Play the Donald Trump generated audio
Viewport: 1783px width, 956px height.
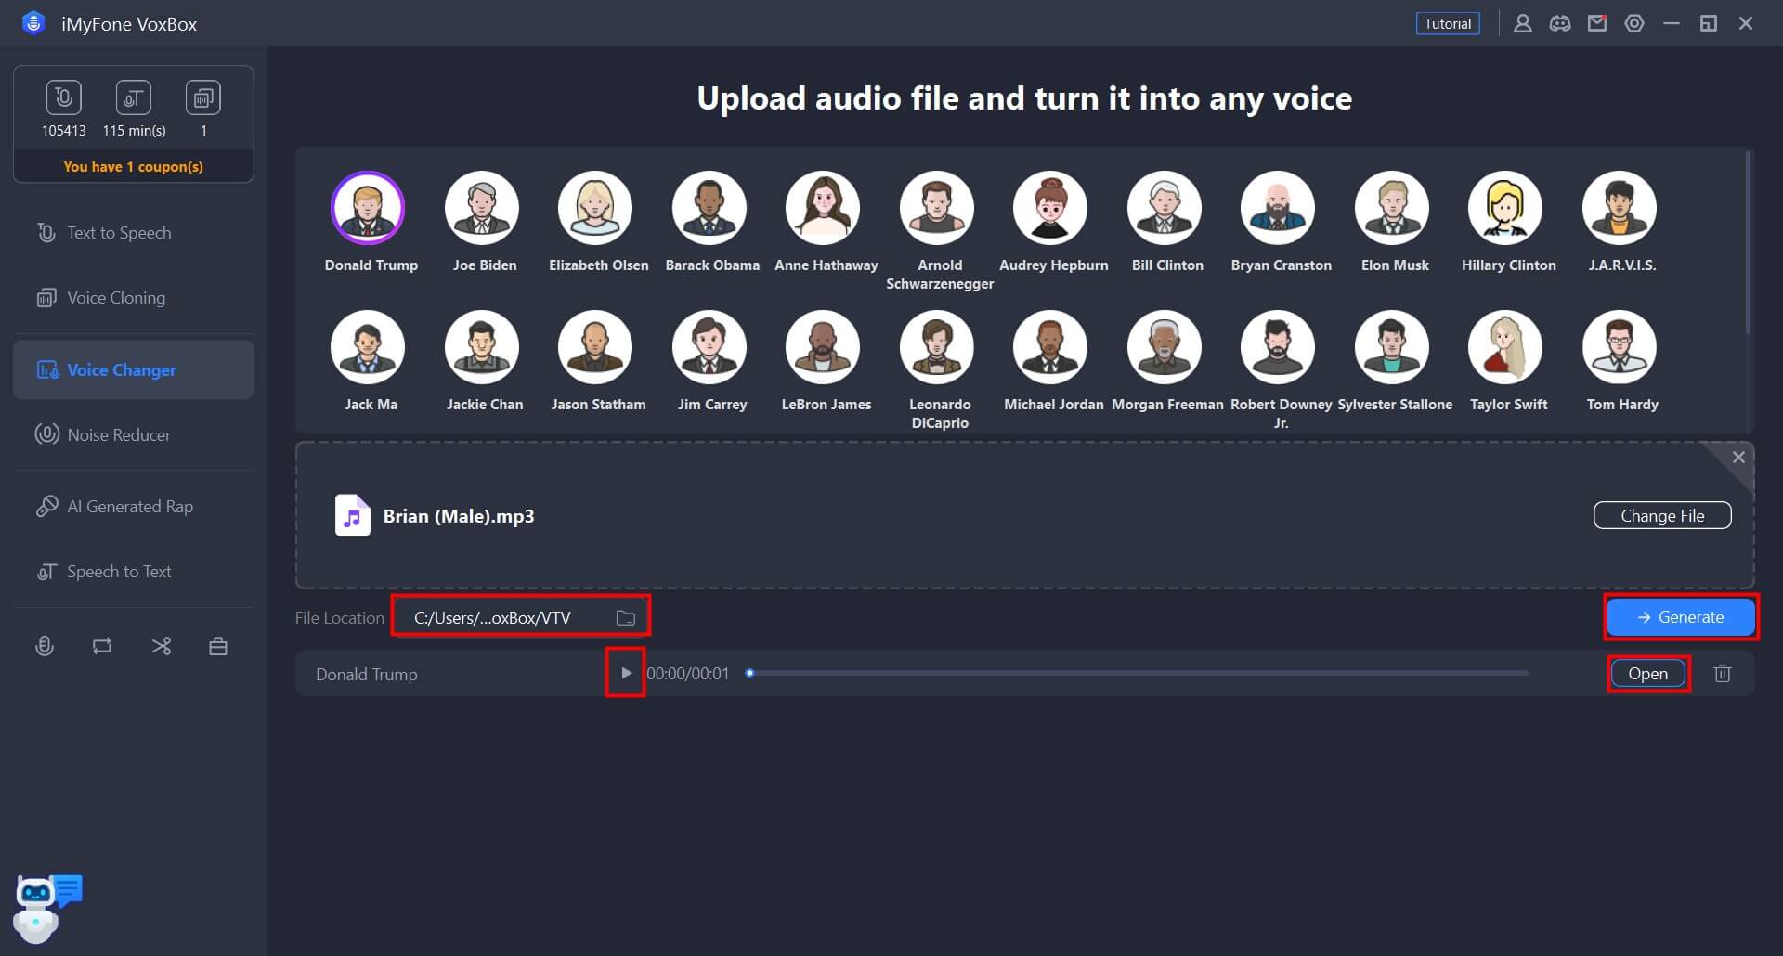(626, 673)
